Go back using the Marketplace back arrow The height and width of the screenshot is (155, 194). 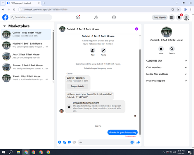(5, 26)
